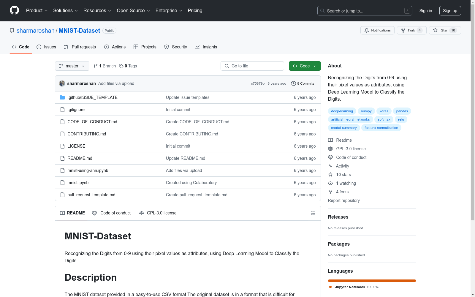Click the repository book icon beside sharmaroshan
The height and width of the screenshot is (297, 475).
click(x=12, y=31)
